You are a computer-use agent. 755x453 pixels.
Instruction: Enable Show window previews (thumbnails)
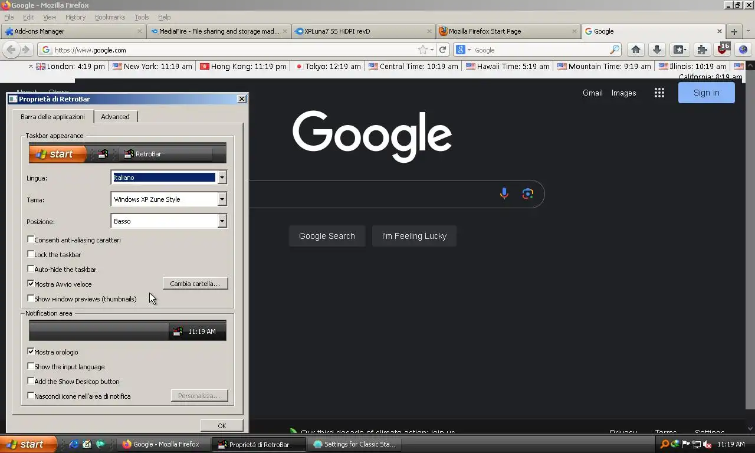pos(31,298)
